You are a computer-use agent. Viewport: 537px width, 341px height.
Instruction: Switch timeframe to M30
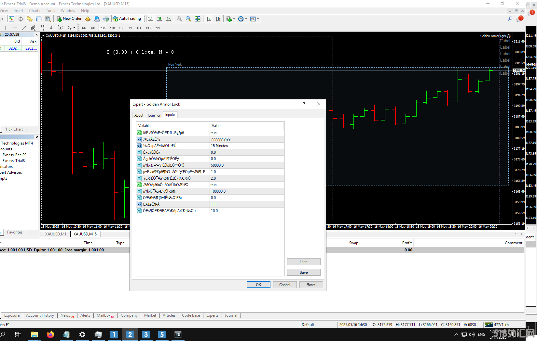112,28
